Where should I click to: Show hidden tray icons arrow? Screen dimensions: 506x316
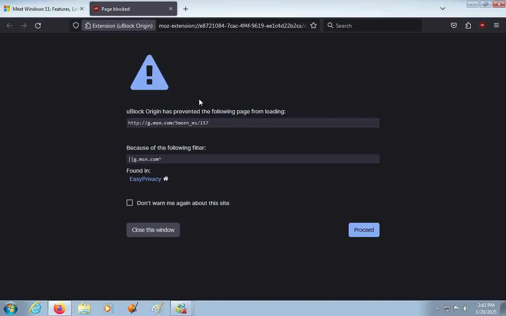[437, 308]
